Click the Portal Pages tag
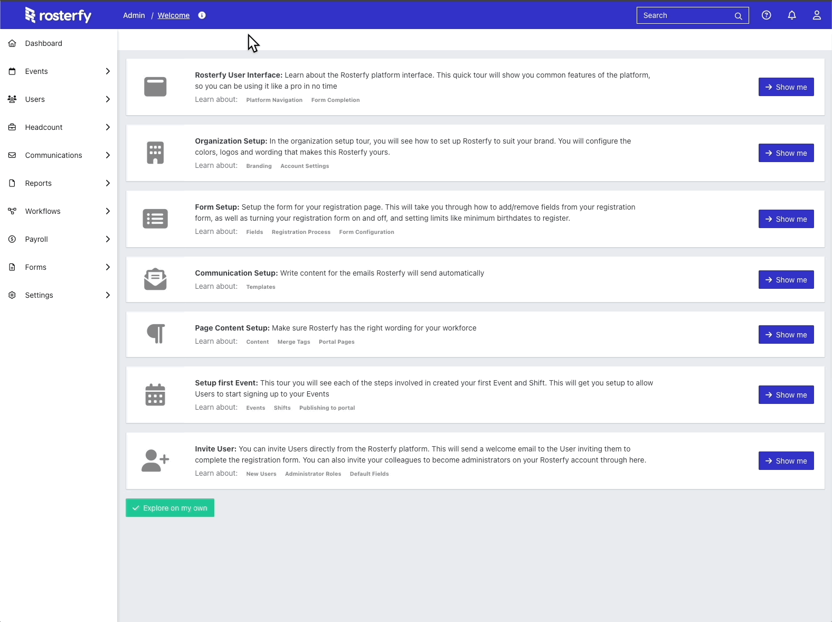The height and width of the screenshot is (622, 832). (337, 342)
